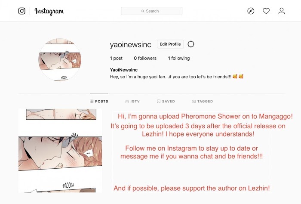
Task: Click the Search input field
Action: click(x=152, y=11)
